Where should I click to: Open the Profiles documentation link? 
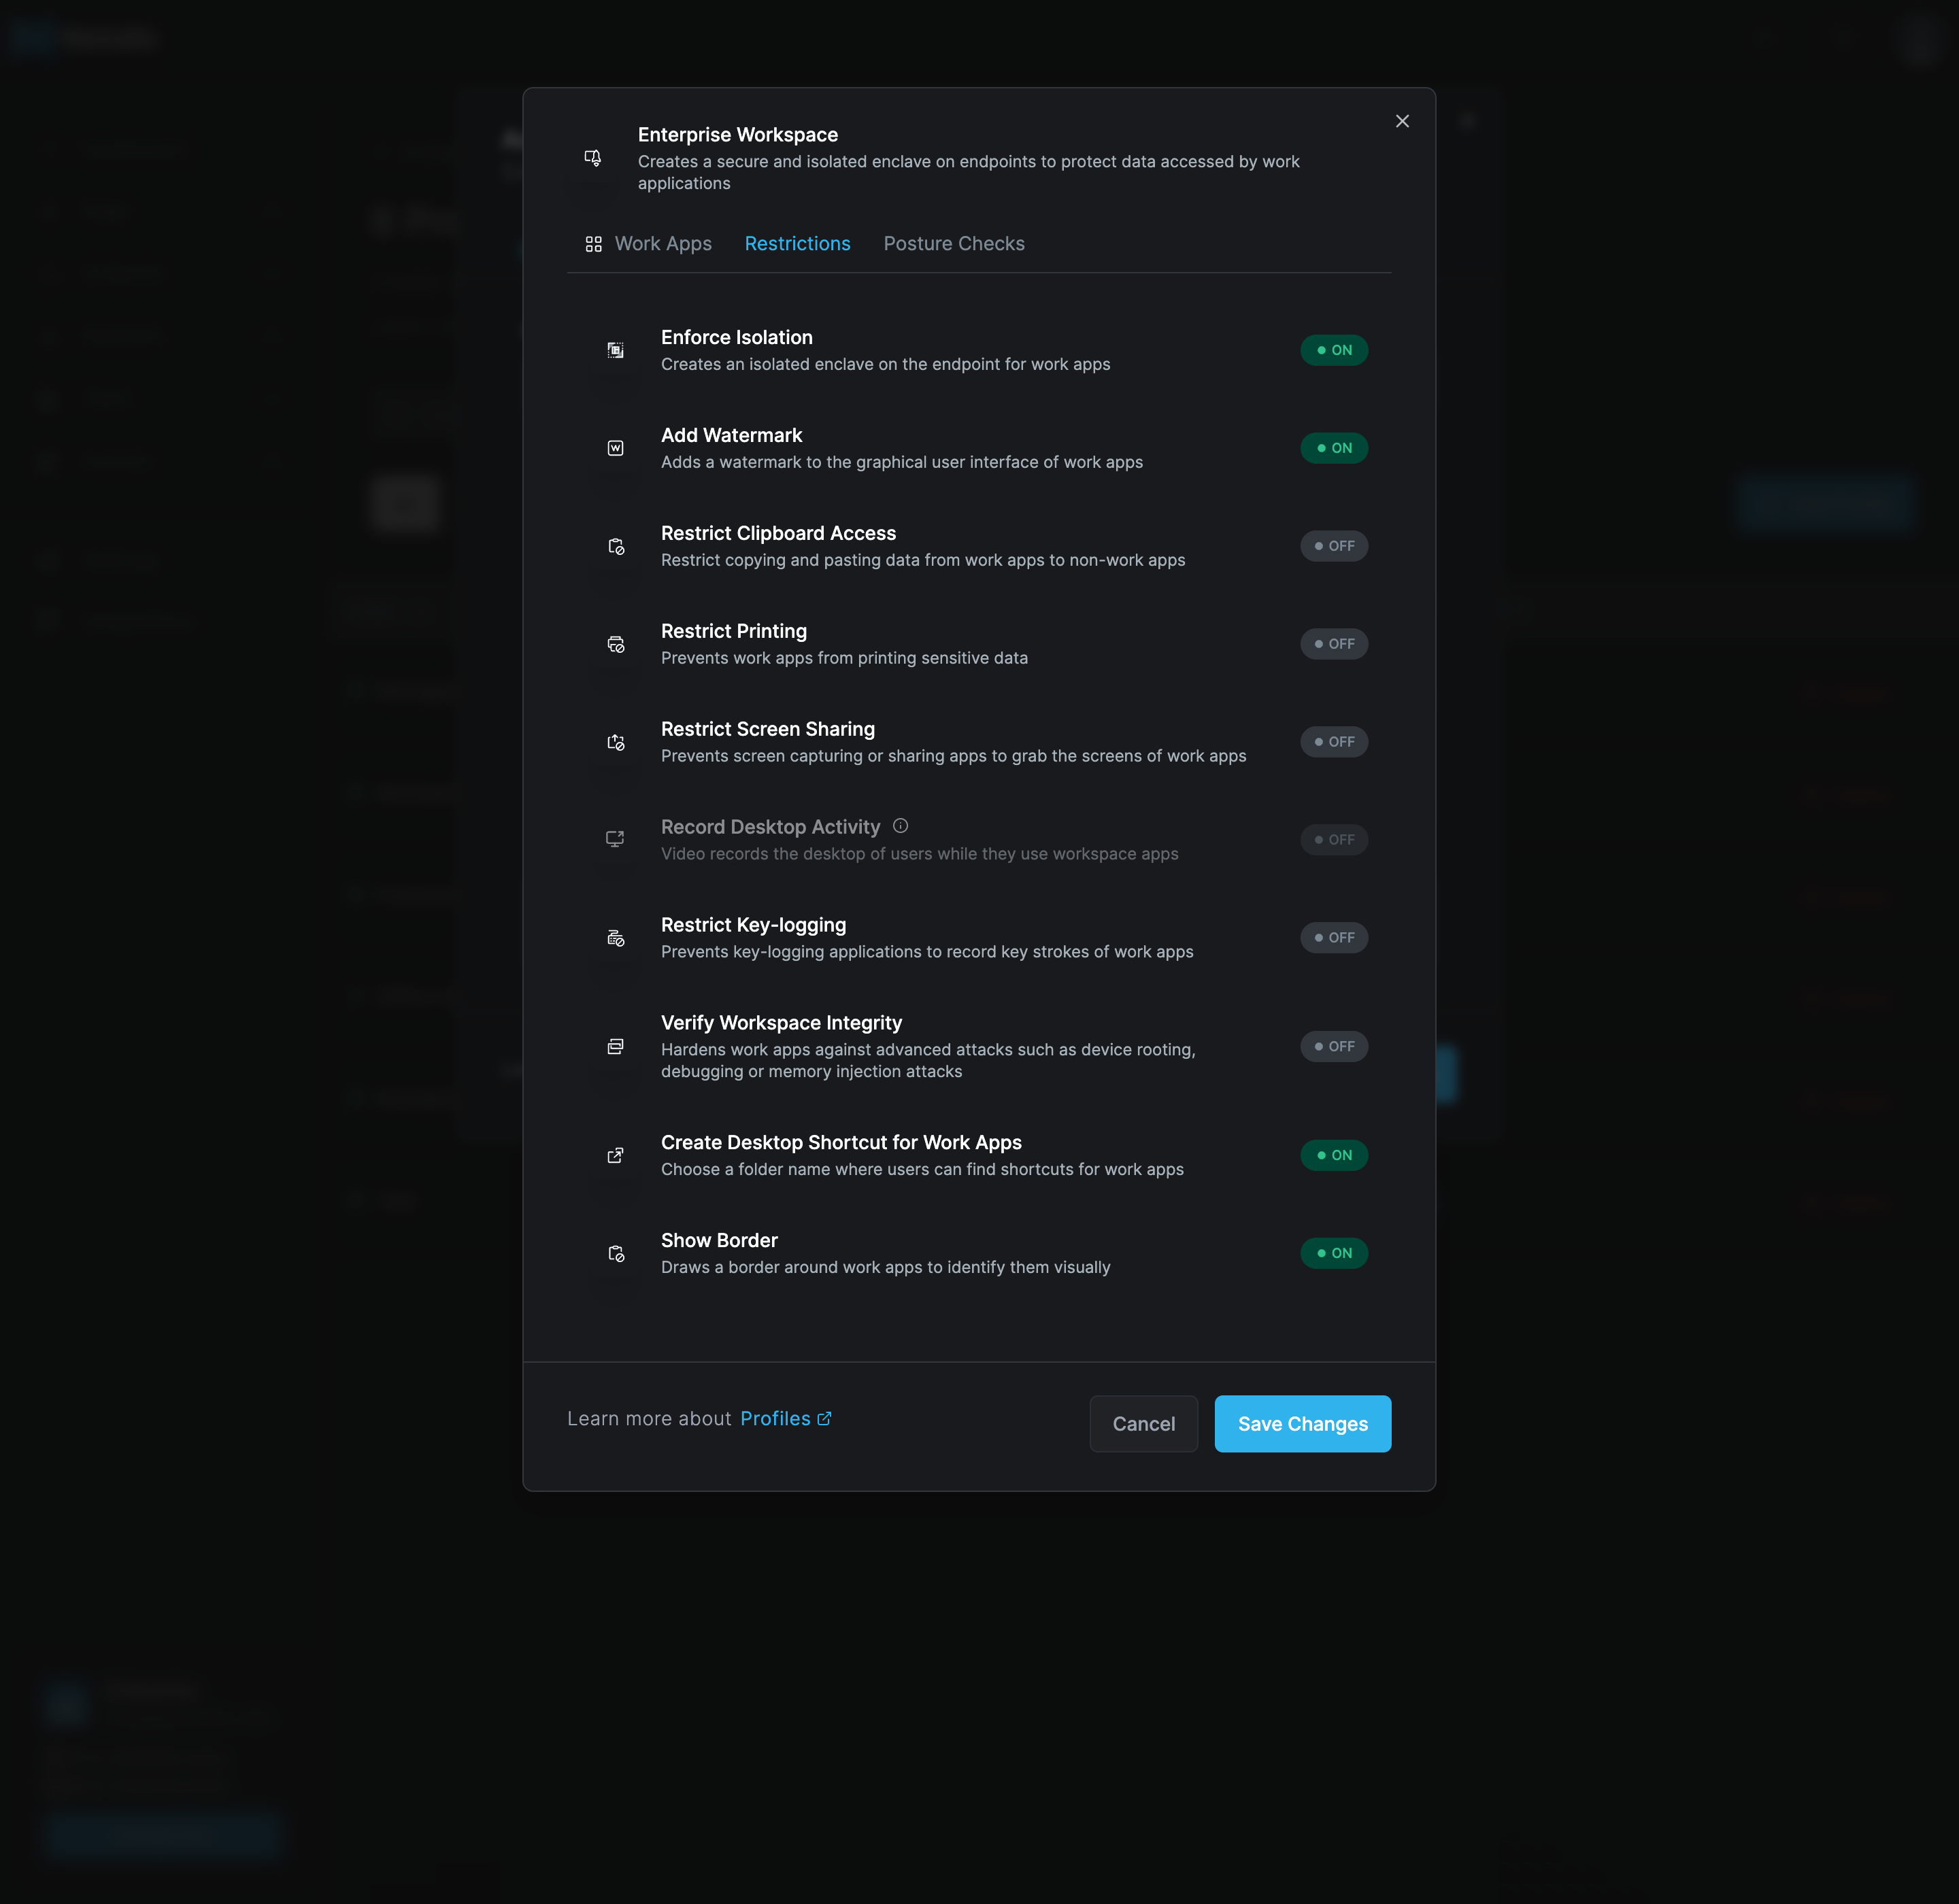pos(786,1418)
